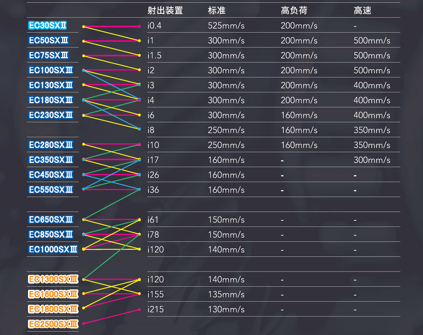Click i4 row's 400mm/s high-speed value

[x=372, y=100]
